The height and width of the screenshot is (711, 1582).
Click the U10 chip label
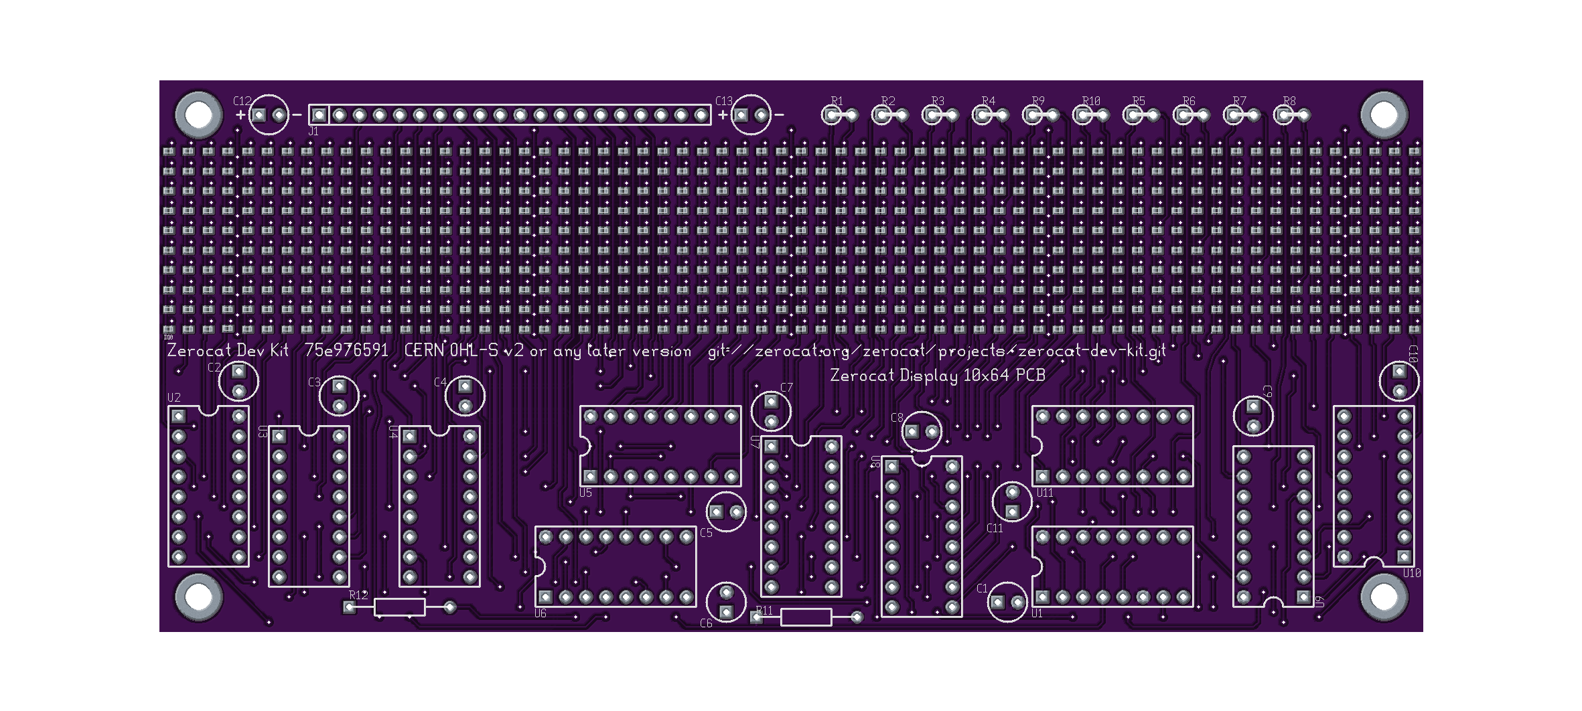(x=1412, y=573)
